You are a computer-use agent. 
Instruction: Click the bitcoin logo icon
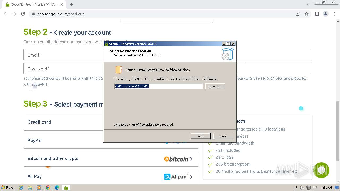(176, 159)
